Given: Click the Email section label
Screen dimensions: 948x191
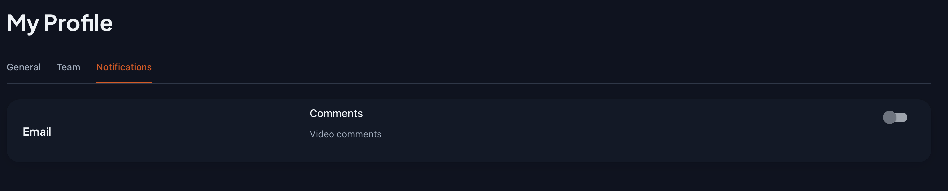Looking at the screenshot, I should [x=37, y=132].
